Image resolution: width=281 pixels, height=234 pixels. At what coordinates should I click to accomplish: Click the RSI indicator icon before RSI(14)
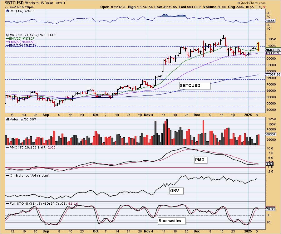click(x=7, y=11)
